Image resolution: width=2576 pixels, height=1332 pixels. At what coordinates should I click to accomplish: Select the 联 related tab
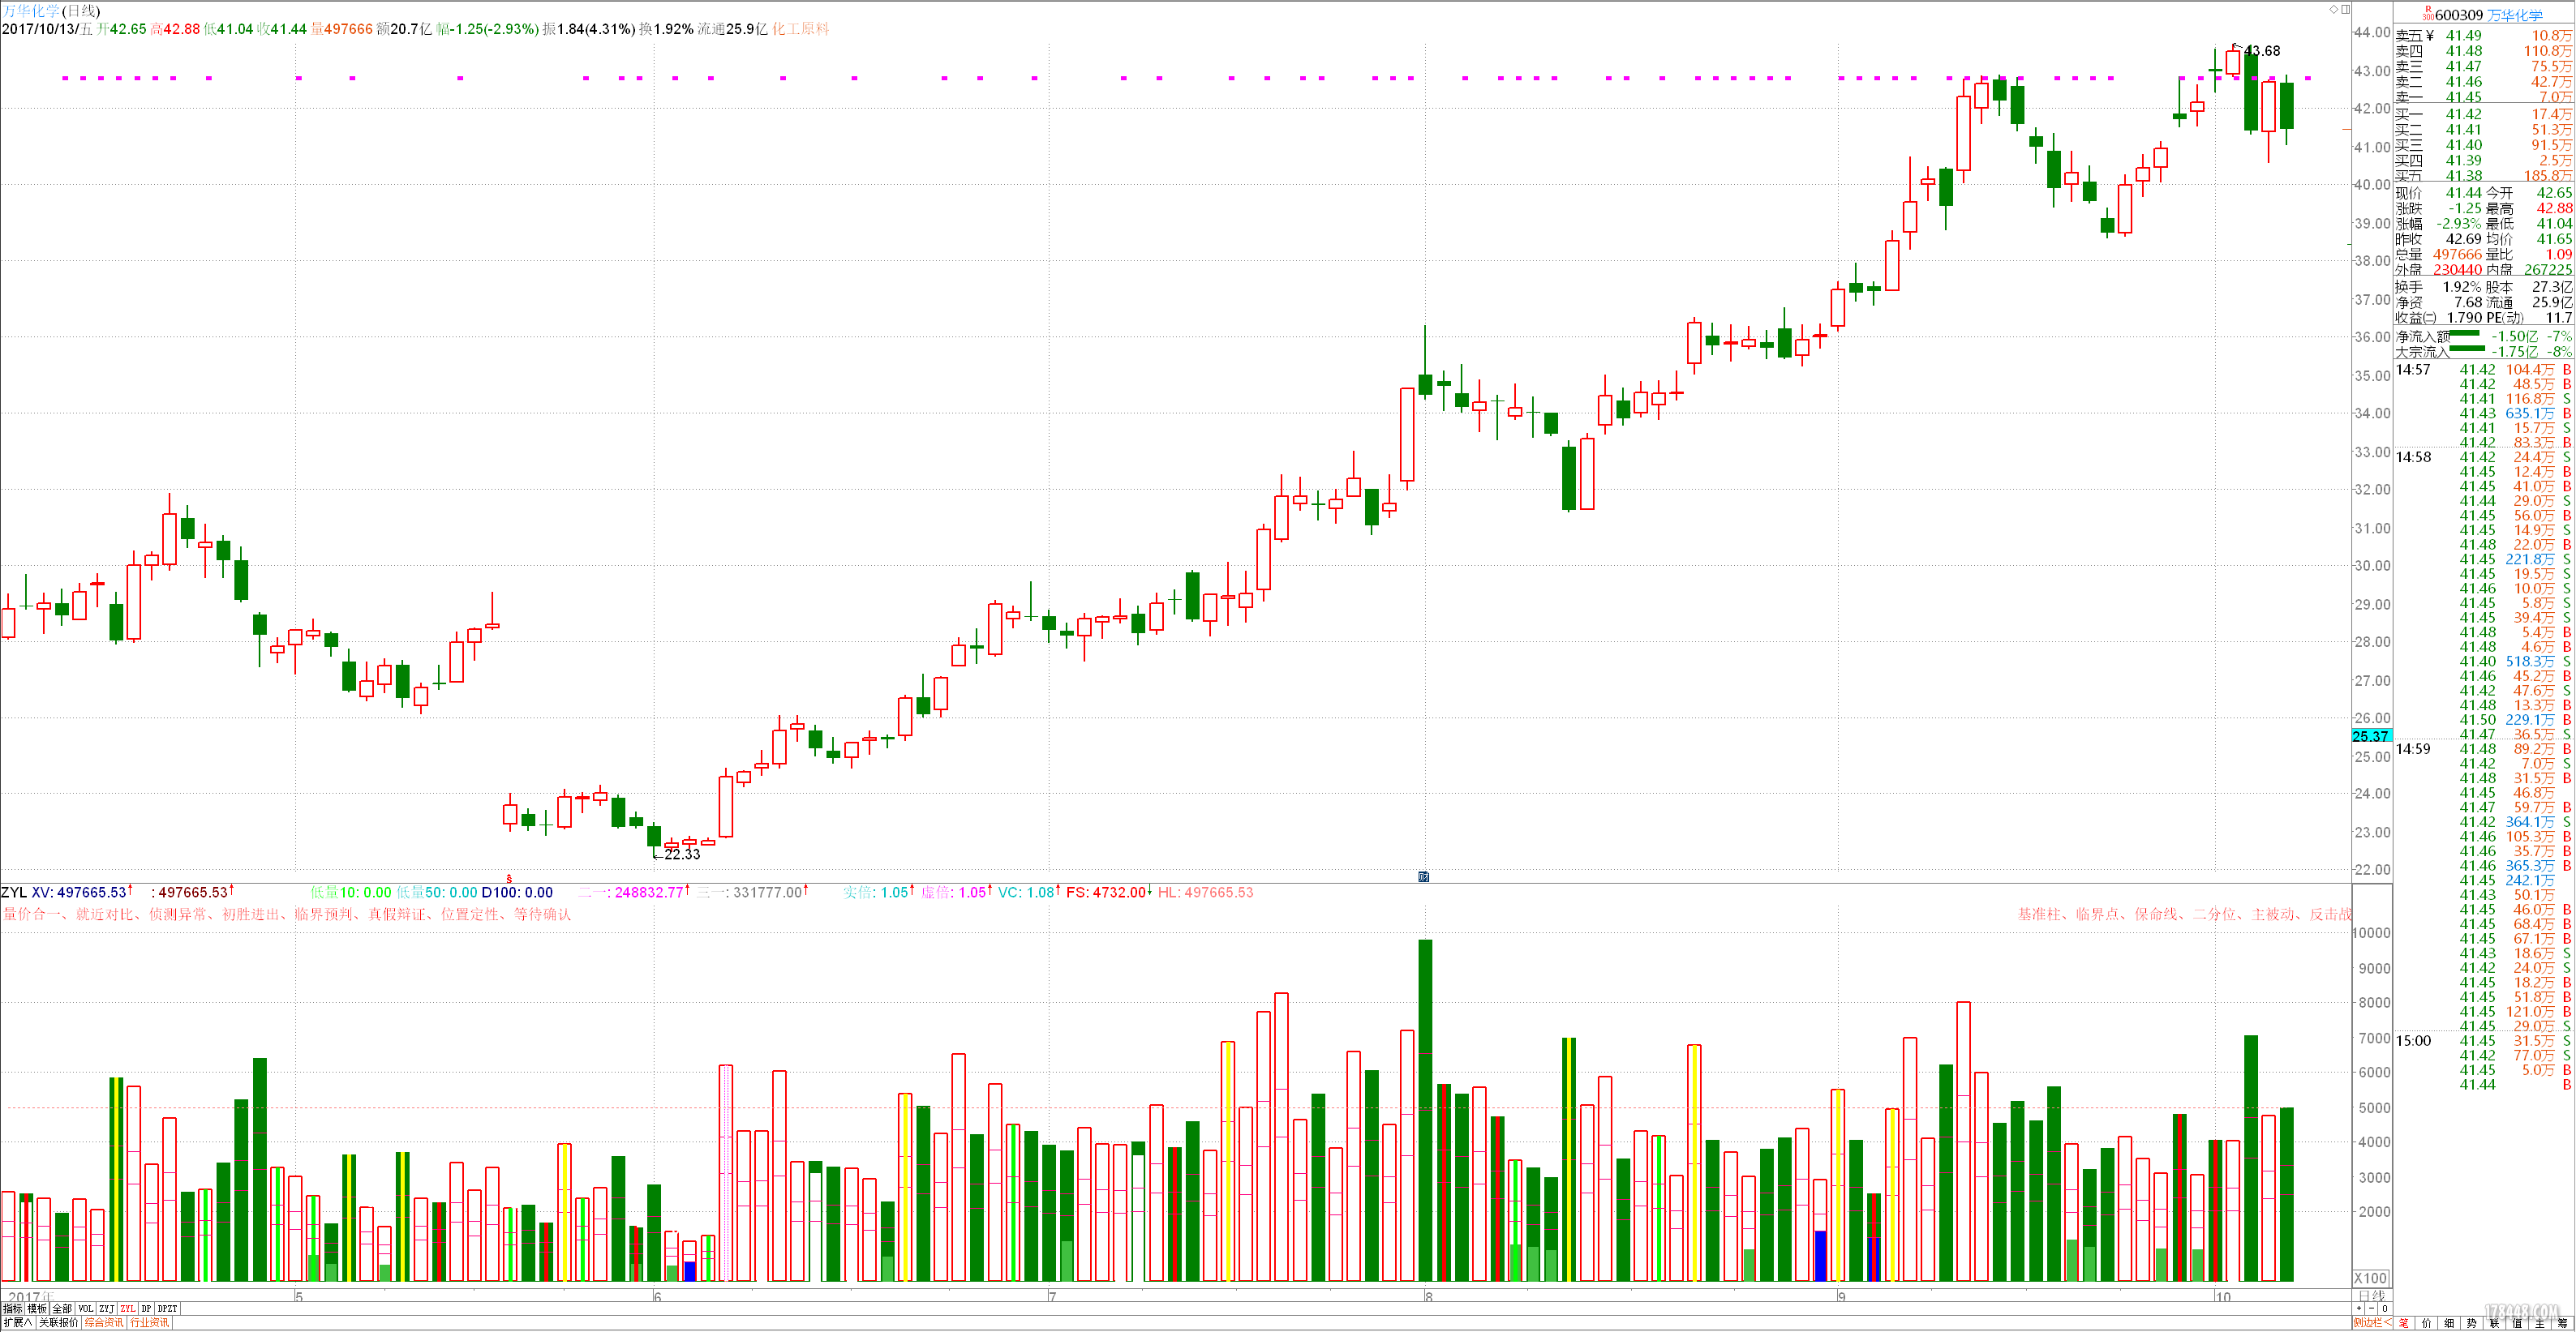pyautogui.click(x=2495, y=1323)
